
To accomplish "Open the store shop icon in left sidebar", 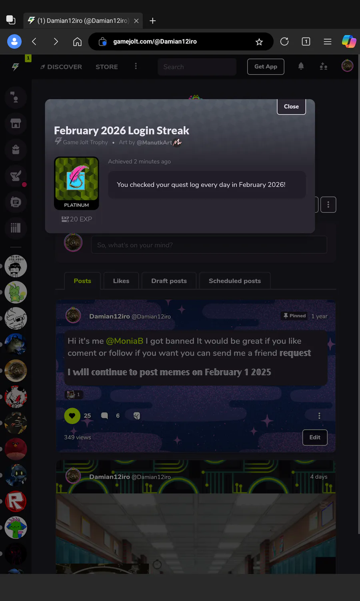I will click(16, 123).
